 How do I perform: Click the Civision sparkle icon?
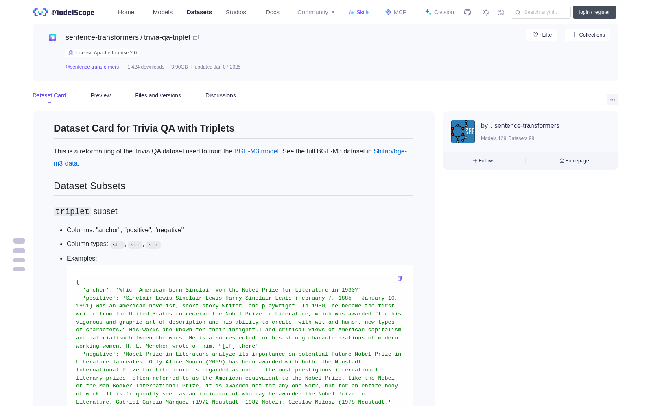[x=428, y=12]
